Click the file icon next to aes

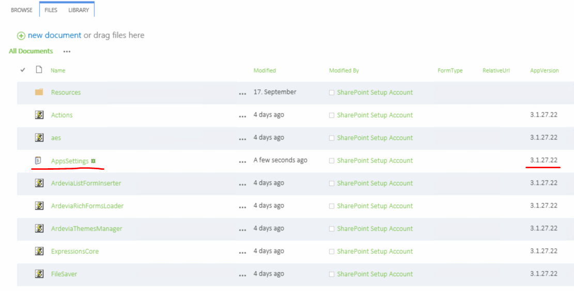(39, 138)
